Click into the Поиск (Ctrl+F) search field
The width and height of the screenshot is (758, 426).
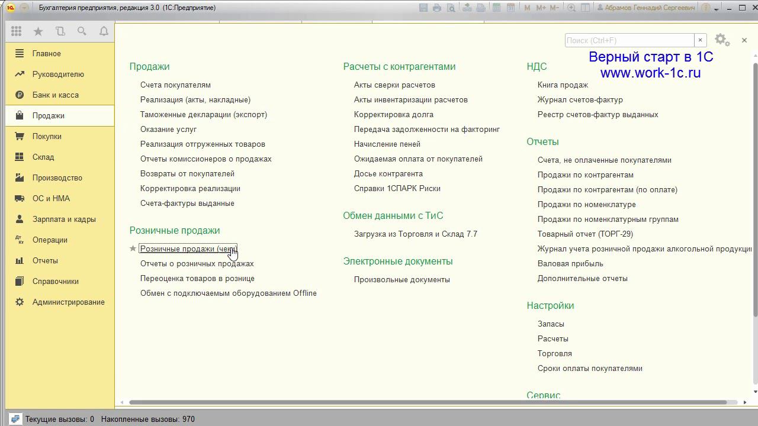pos(629,40)
